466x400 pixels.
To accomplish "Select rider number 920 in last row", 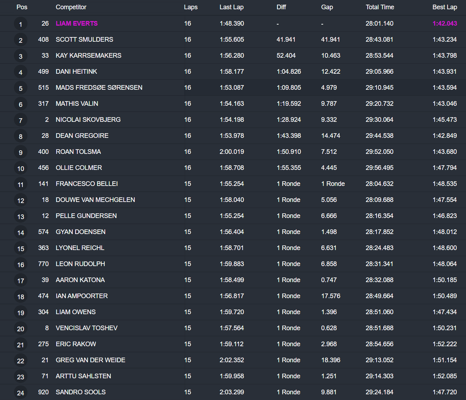I will click(43, 392).
